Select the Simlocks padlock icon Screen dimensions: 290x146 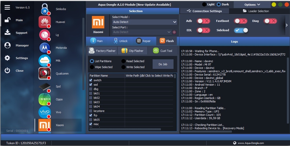point(45,9)
